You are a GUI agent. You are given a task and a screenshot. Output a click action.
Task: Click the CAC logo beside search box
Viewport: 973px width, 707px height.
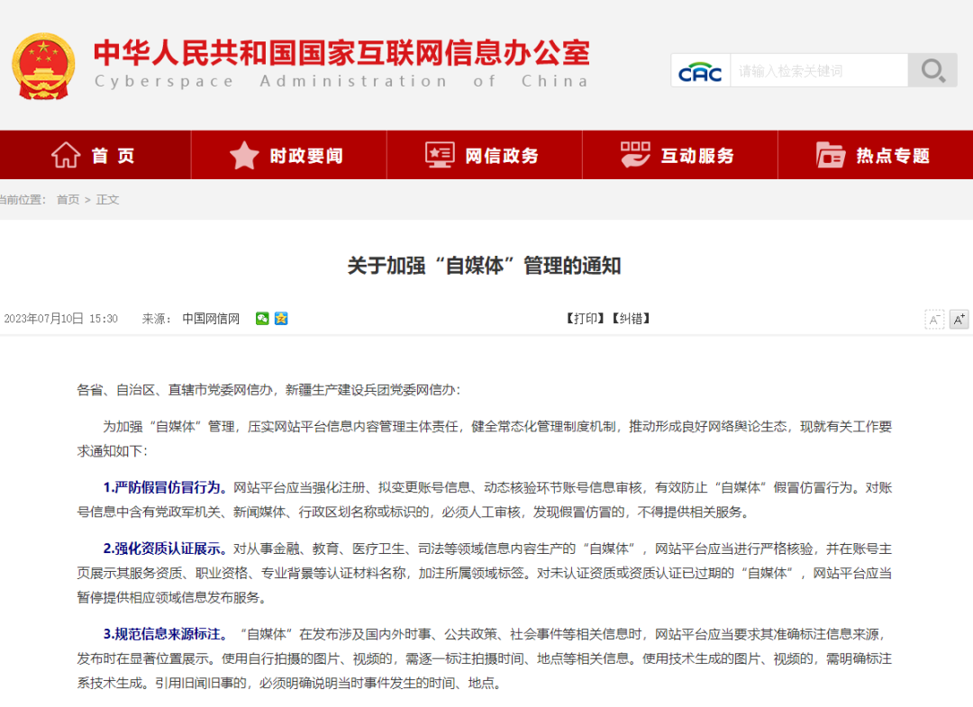[x=700, y=71]
